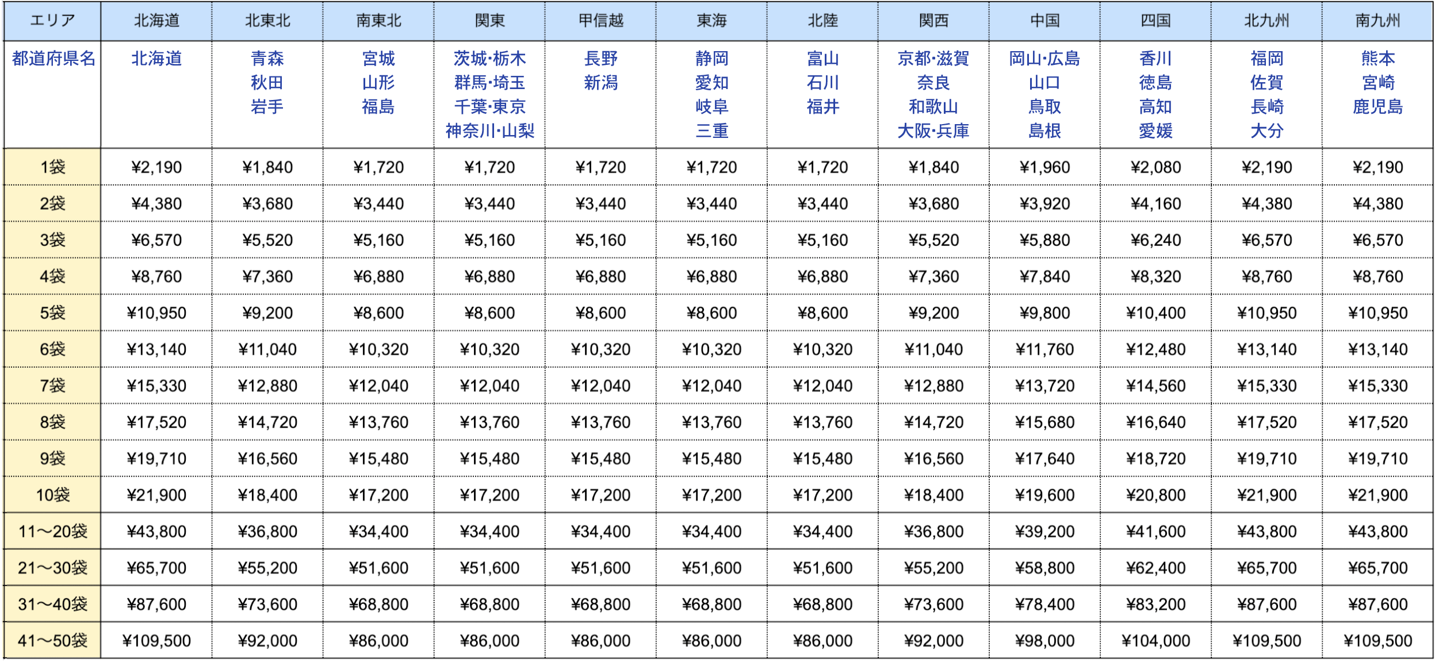Select the 北陸 column header

point(822,21)
